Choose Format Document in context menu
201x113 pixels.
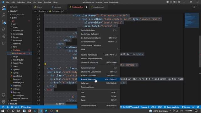99,75
